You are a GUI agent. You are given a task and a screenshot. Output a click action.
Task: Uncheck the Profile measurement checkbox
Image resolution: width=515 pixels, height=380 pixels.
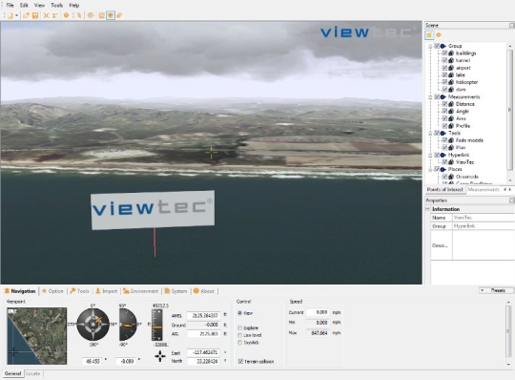444,126
